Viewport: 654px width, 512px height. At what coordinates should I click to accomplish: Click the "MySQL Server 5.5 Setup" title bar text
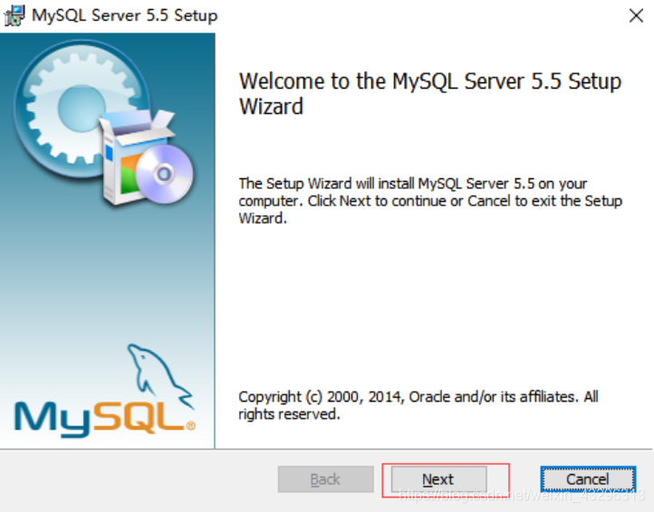(x=125, y=16)
